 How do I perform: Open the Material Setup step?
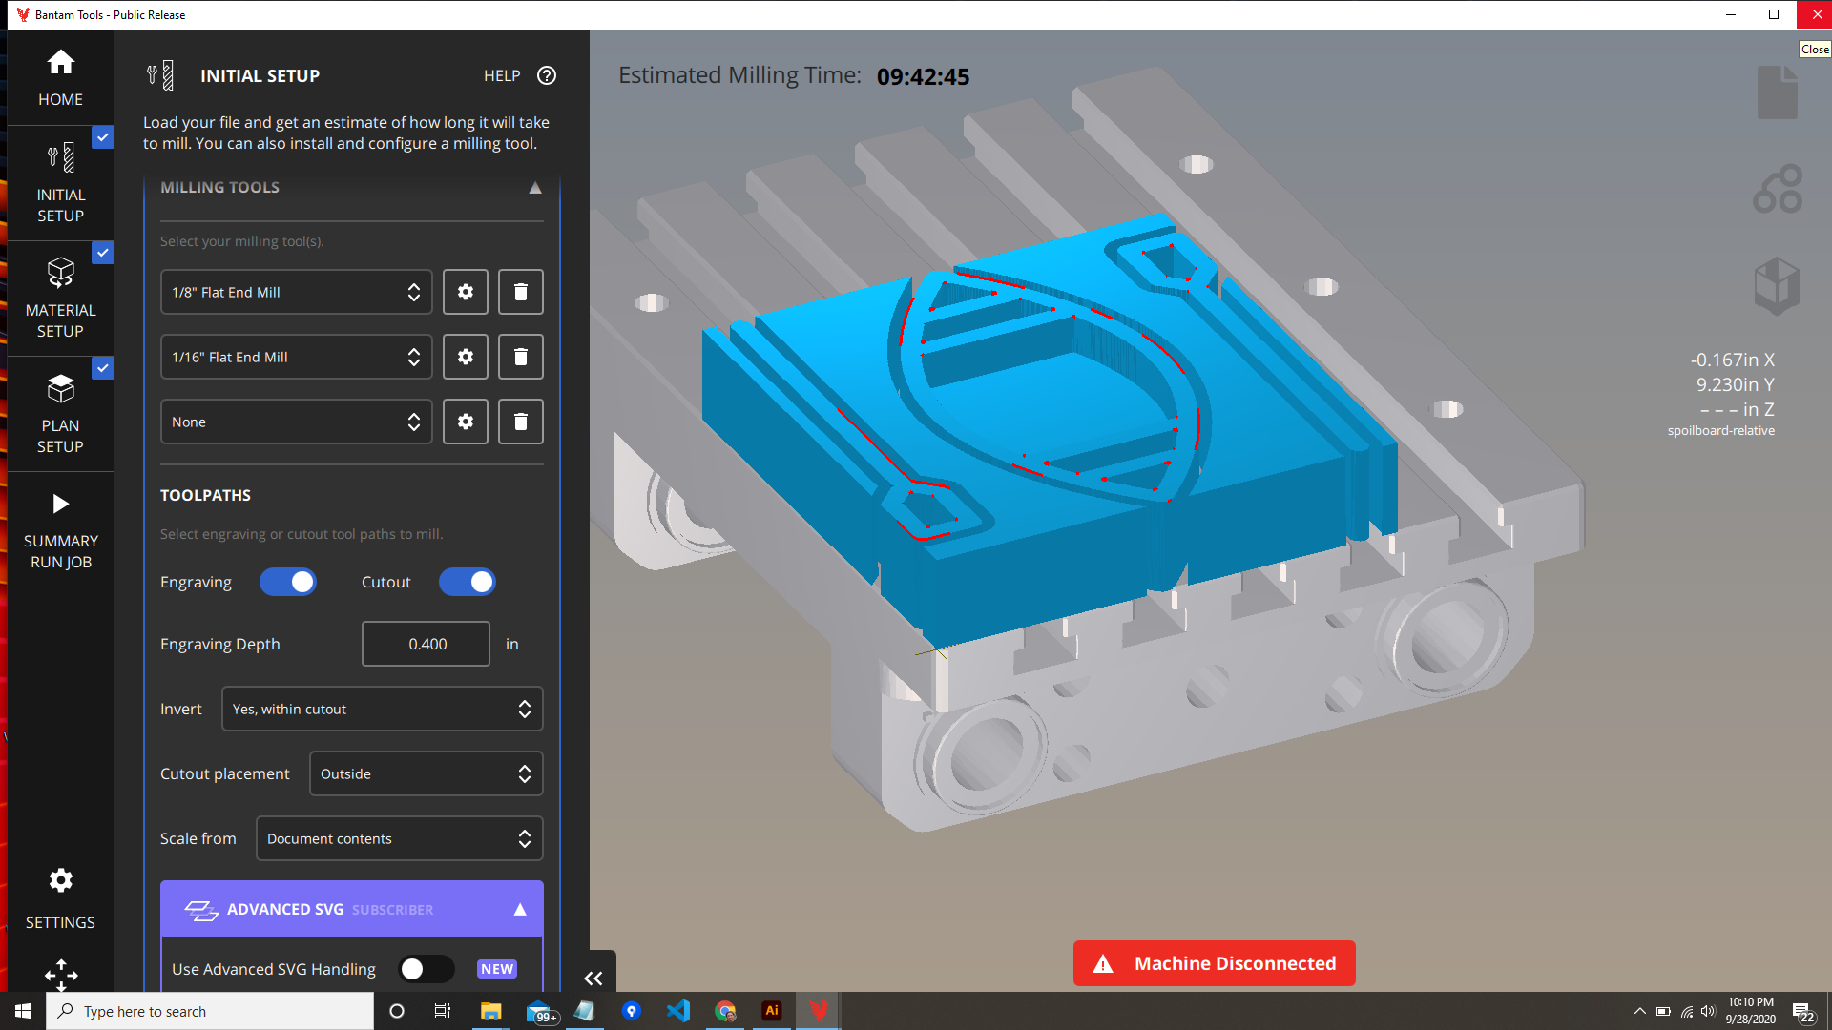[x=60, y=299]
